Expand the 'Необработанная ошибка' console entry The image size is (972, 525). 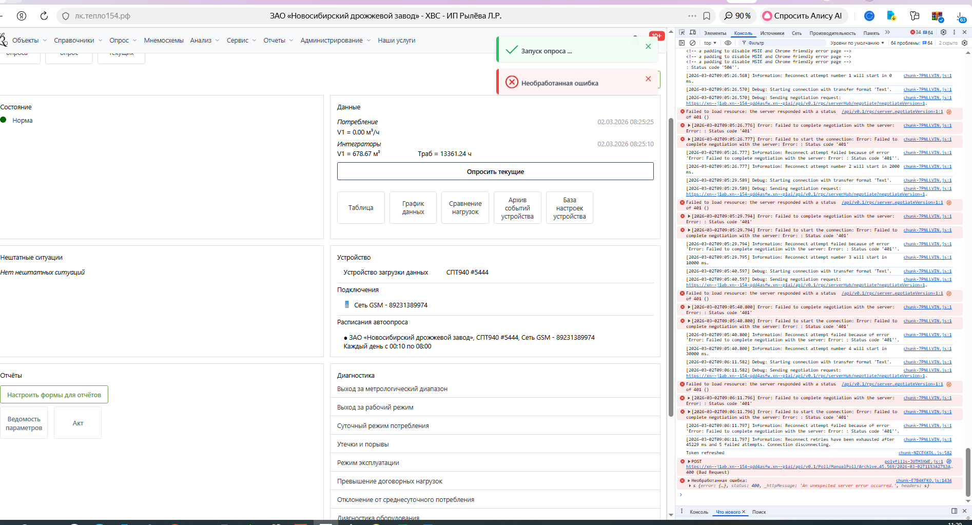tap(689, 480)
